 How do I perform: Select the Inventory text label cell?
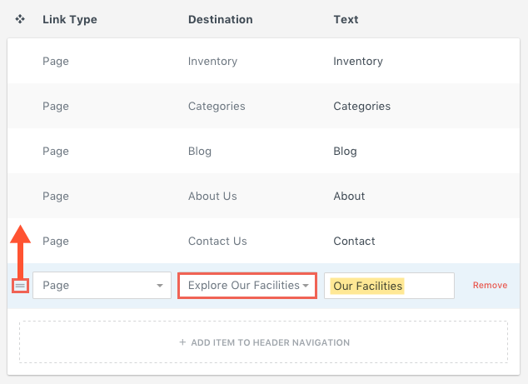[x=358, y=62]
